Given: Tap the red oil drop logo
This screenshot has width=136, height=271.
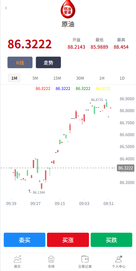Looking at the screenshot, I should (x=68, y=10).
